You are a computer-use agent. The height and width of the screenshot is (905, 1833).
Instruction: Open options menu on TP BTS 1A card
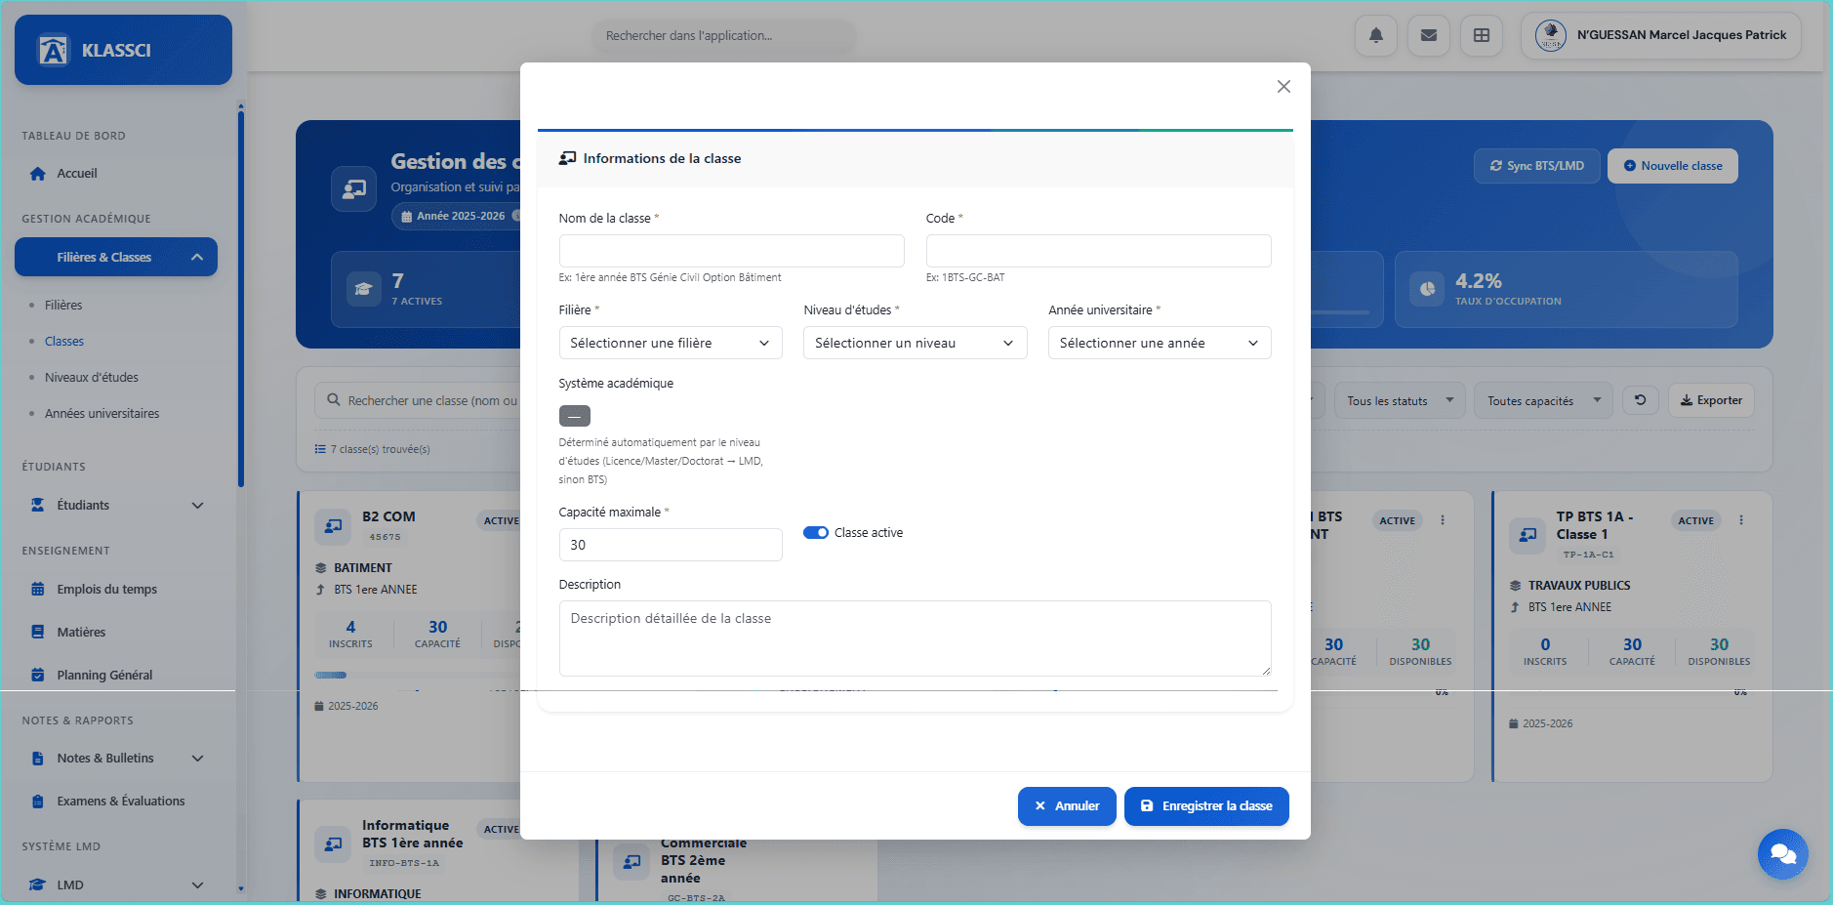[x=1740, y=520]
